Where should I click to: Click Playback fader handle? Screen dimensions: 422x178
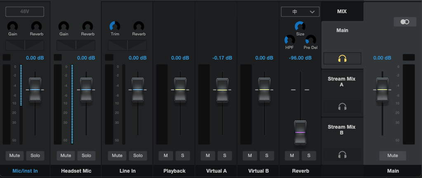(180, 90)
